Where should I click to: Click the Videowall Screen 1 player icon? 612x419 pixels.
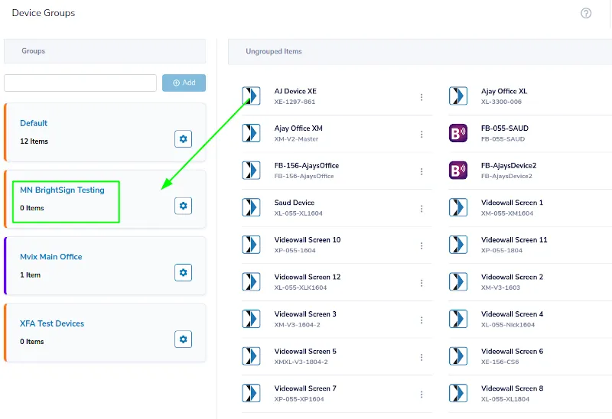pyautogui.click(x=457, y=207)
